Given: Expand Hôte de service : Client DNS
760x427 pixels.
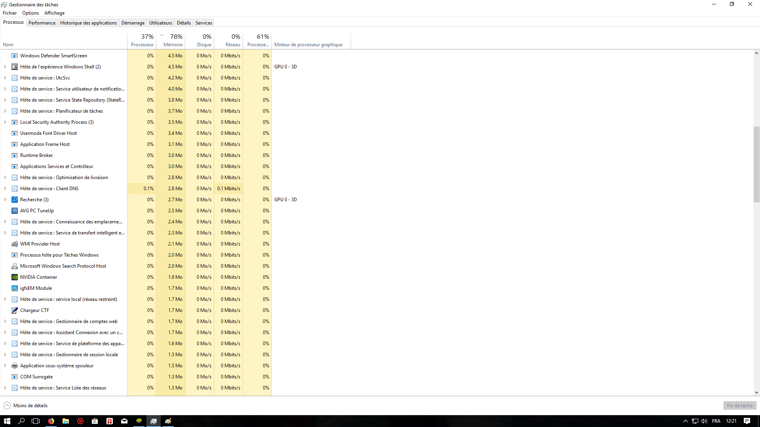Looking at the screenshot, I should tap(5, 189).
